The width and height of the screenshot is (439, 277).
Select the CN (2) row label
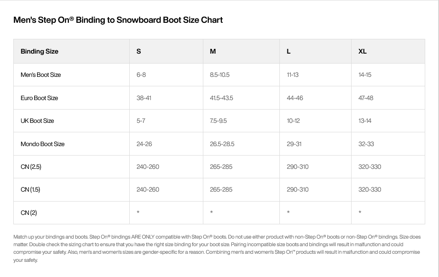(x=29, y=212)
